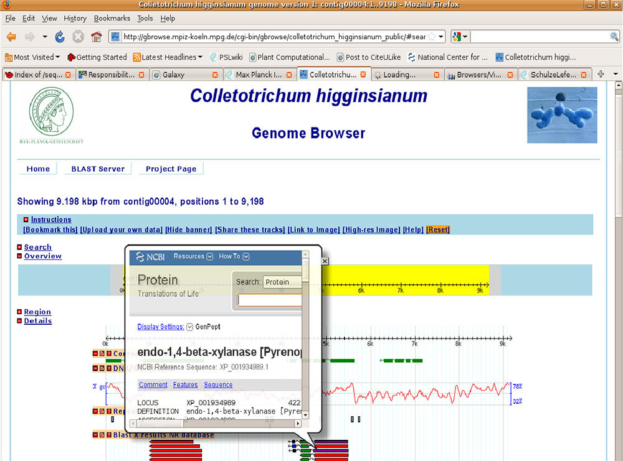The image size is (623, 461).
Task: Switch to the Max Planck I... tab
Action: pyautogui.click(x=259, y=75)
